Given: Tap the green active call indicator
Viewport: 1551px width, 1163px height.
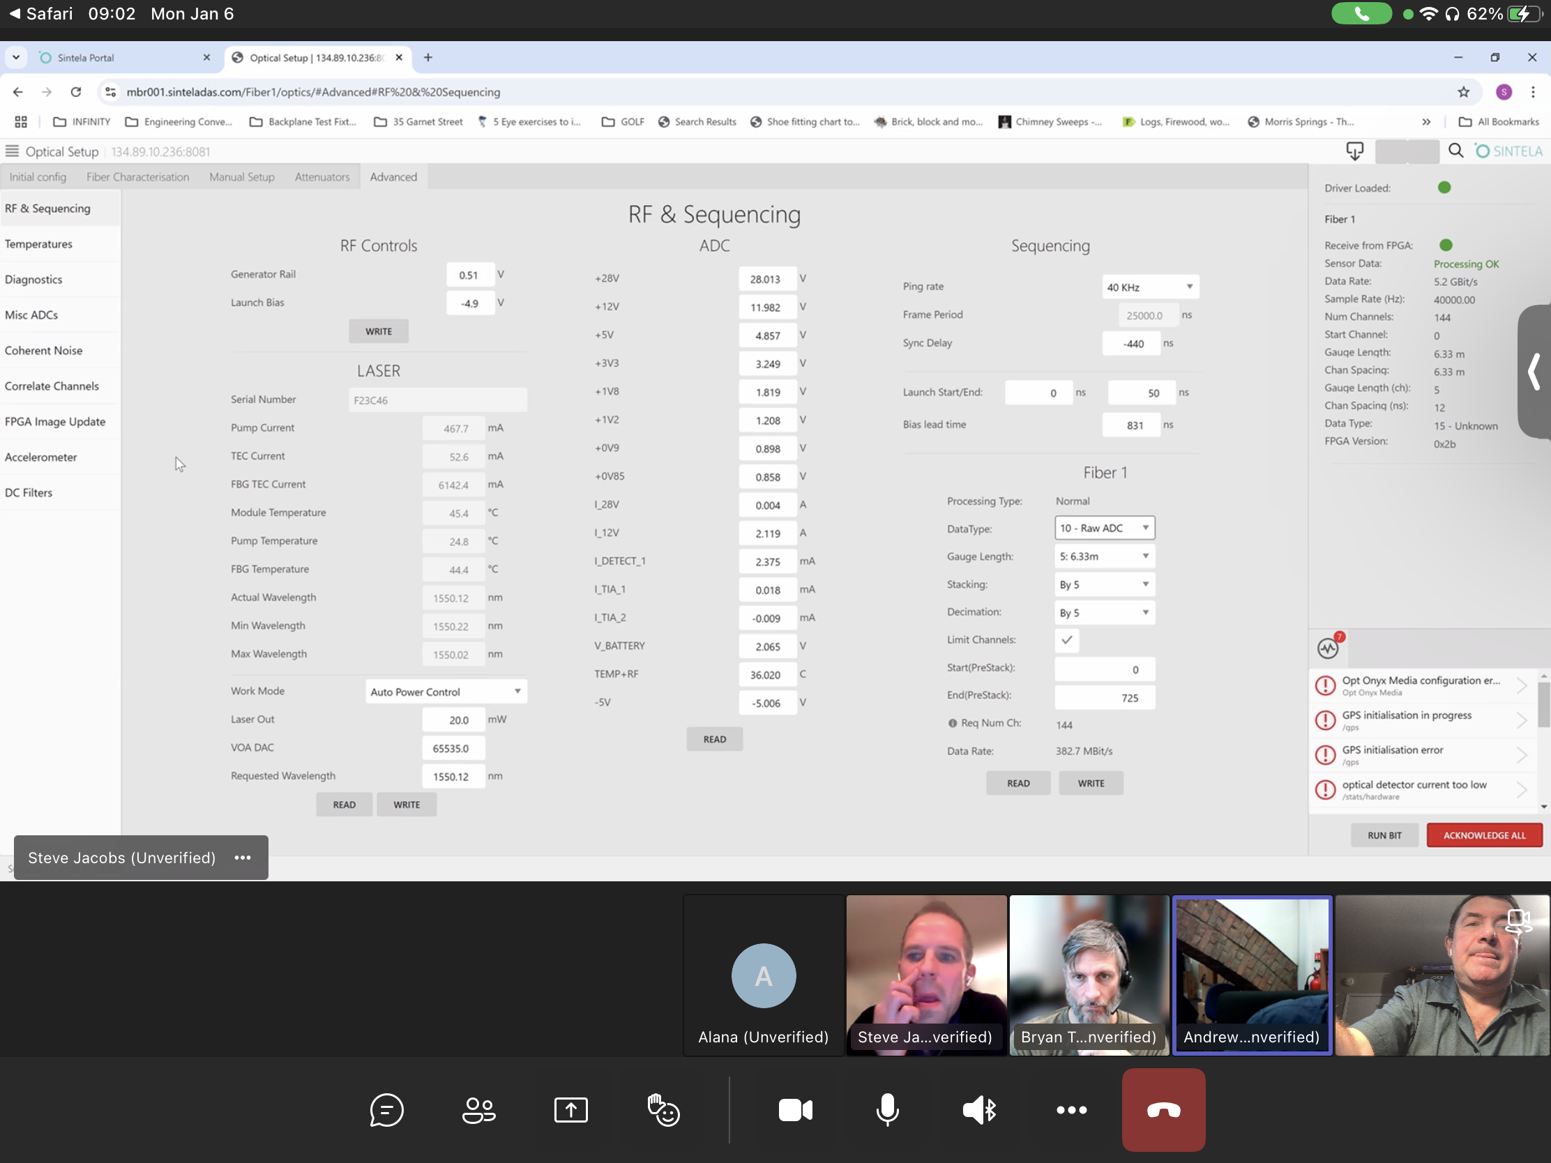Looking at the screenshot, I should coord(1361,14).
